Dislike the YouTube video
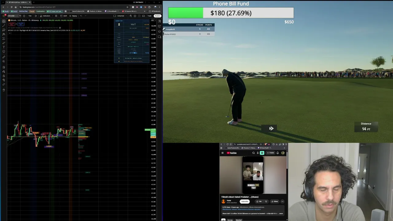The width and height of the screenshot is (393, 221). point(266,201)
